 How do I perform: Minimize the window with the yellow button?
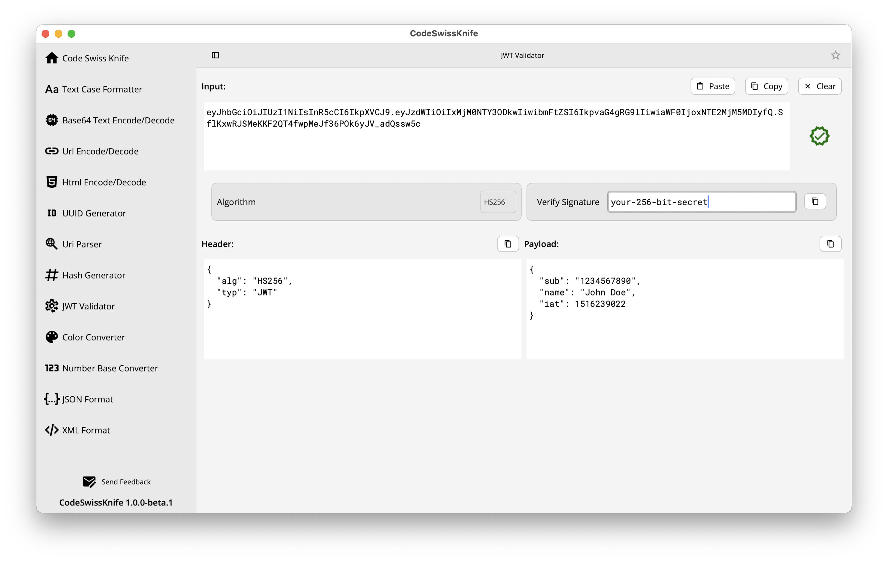[59, 33]
